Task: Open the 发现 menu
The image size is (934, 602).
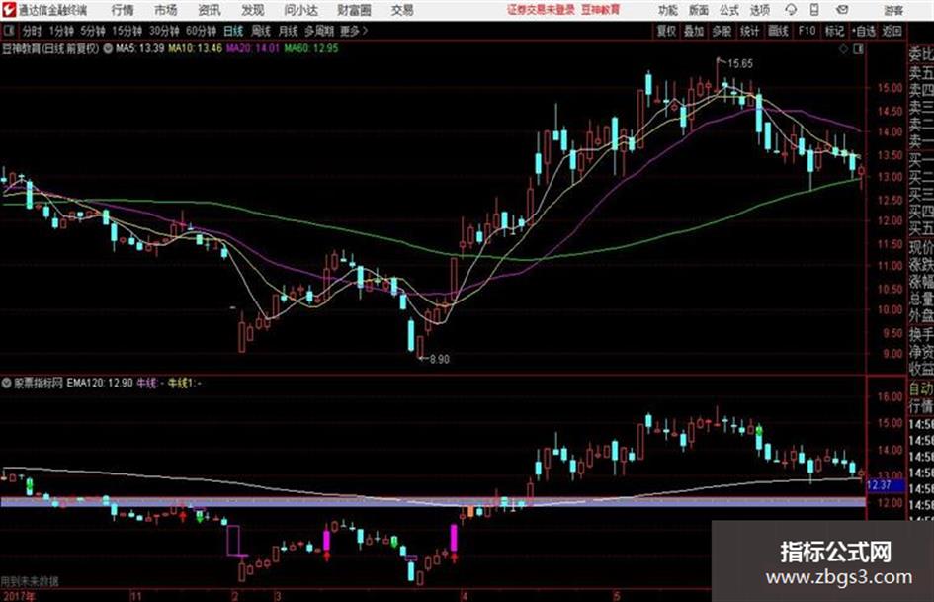Action: point(253,10)
